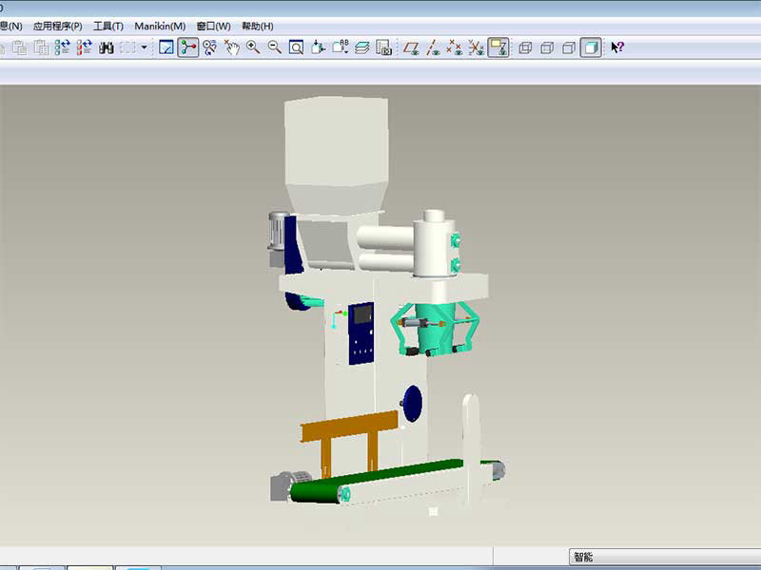Toggle the Spin Center display

(188, 47)
